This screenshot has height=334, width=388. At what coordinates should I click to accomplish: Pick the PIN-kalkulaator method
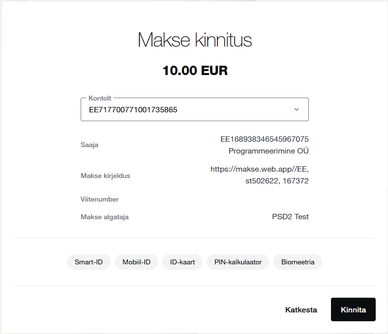click(x=238, y=262)
